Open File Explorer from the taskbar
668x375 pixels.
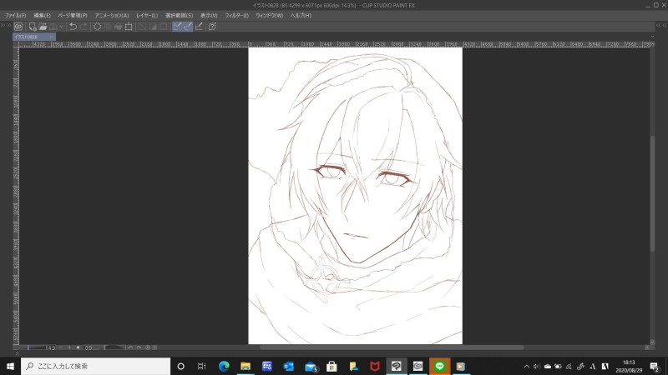pyautogui.click(x=245, y=366)
